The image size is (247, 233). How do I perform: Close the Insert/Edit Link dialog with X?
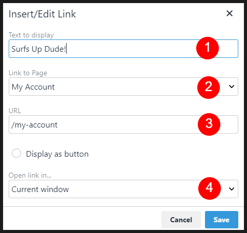[x=230, y=13]
